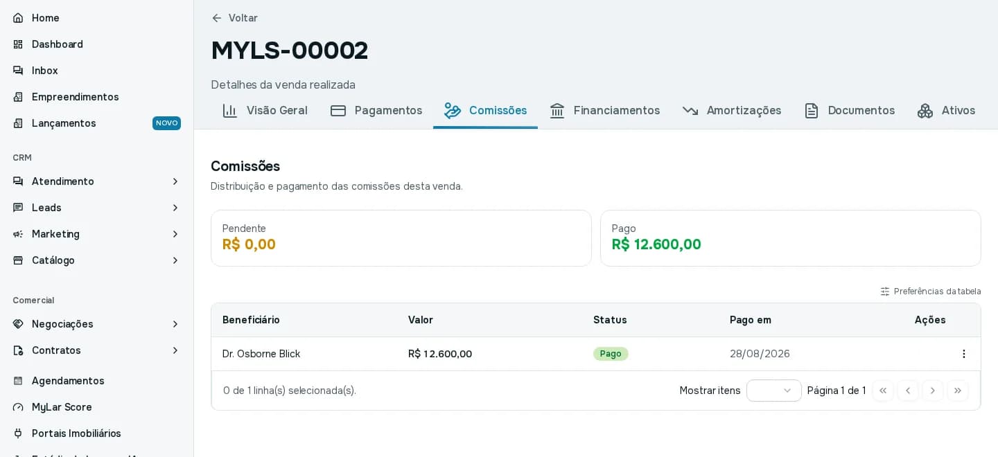Click the Pagamentos credit card icon
This screenshot has width=998, height=457.
click(x=338, y=111)
